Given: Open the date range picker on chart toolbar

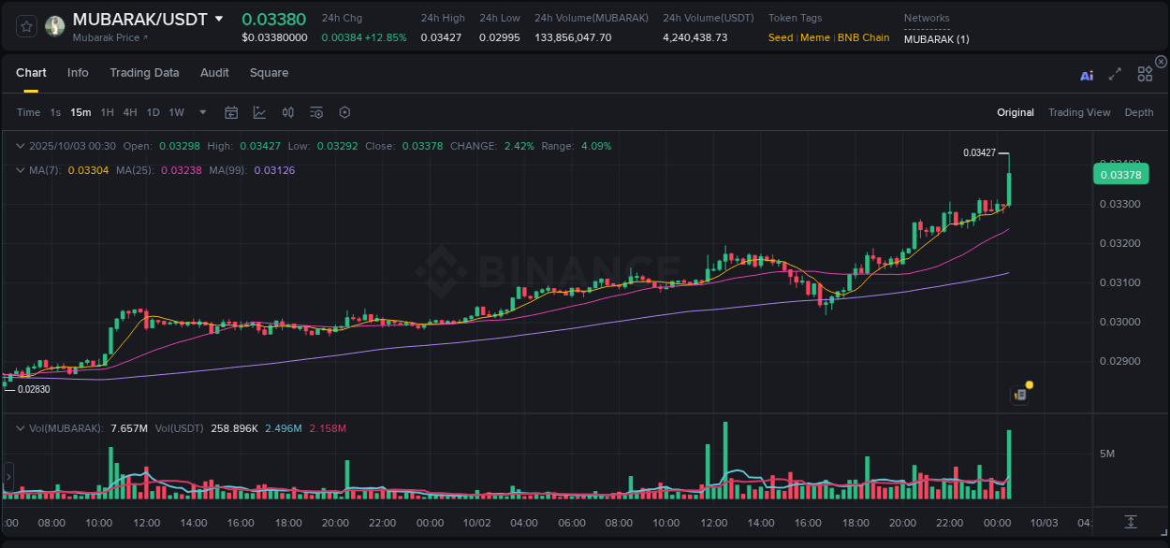Looking at the screenshot, I should tap(231, 111).
